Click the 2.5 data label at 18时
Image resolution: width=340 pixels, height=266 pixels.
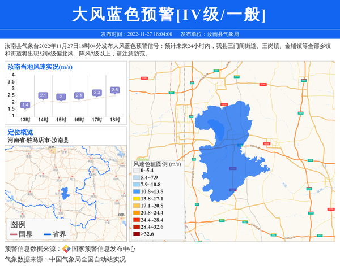coord(115,90)
